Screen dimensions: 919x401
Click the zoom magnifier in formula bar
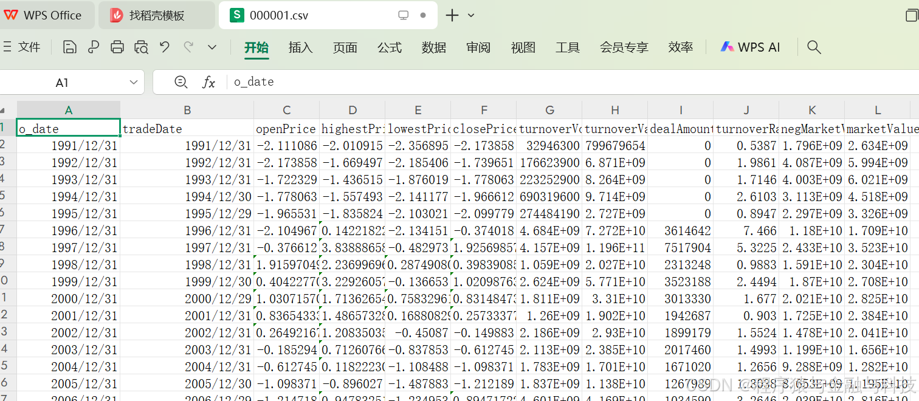coord(181,82)
